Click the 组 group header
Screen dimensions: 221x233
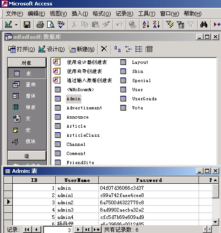click(x=27, y=156)
